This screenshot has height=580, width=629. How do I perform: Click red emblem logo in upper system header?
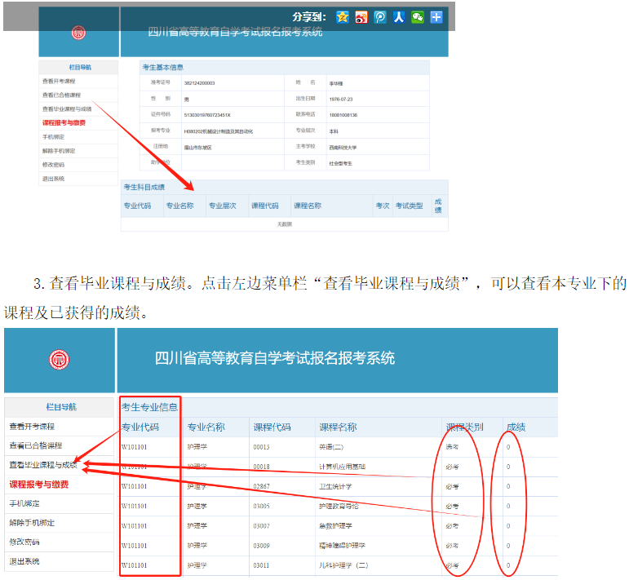(78, 33)
